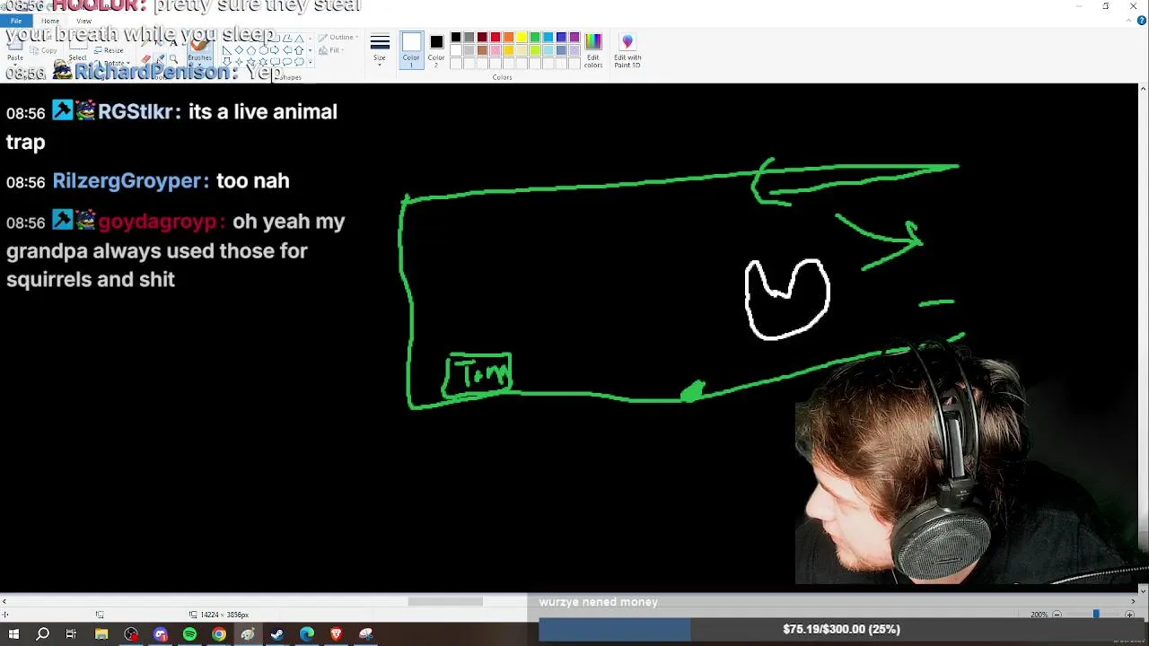Viewport: 1149px width, 646px height.
Task: Pick the orange palette color
Action: [x=508, y=37]
